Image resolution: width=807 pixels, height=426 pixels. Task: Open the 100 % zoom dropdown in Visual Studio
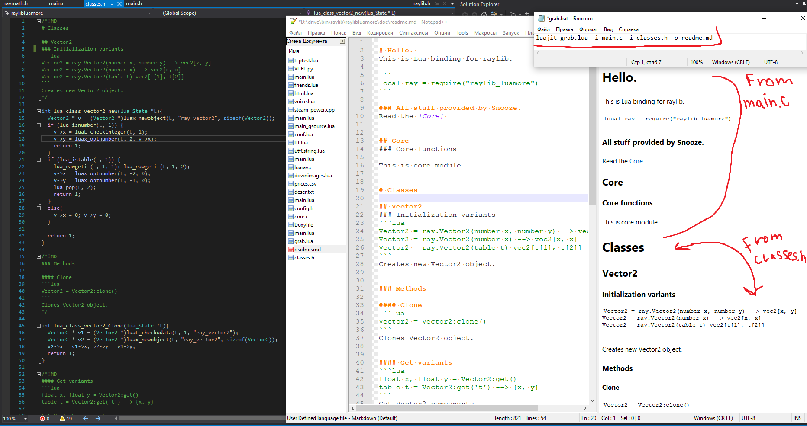point(26,419)
